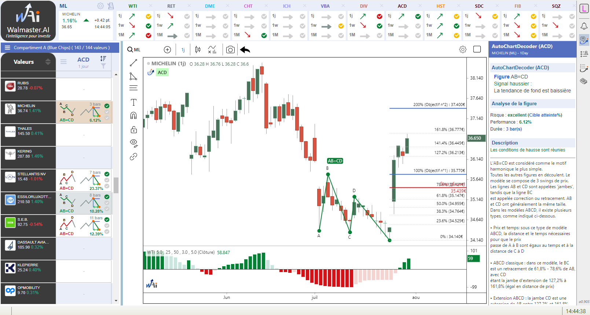Toggle the DIV 1j red check
This screenshot has width=590, height=315.
[x=380, y=16]
